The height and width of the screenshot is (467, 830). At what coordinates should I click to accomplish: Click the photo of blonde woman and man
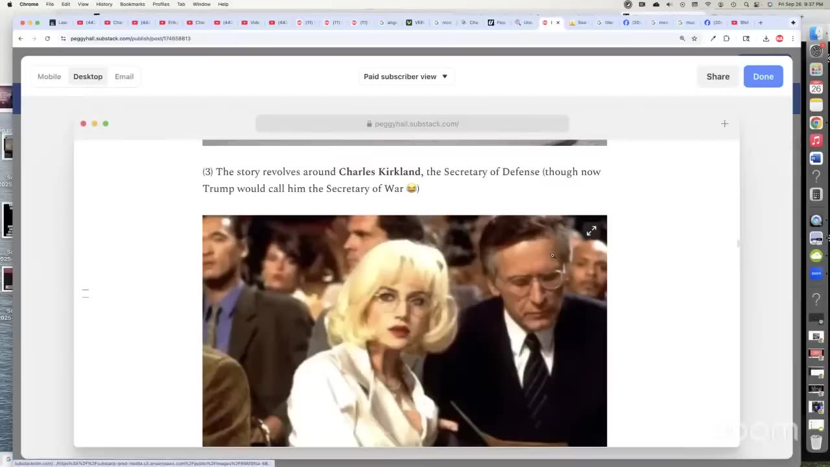pos(405,331)
